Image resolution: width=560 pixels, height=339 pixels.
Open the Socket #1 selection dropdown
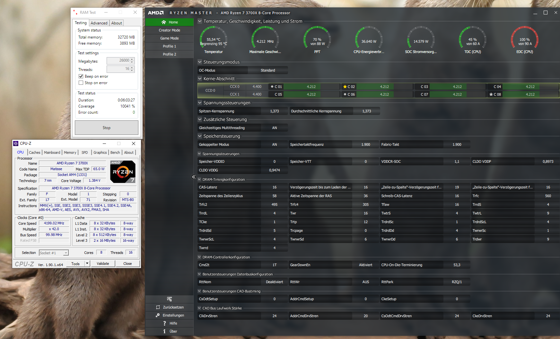66,253
